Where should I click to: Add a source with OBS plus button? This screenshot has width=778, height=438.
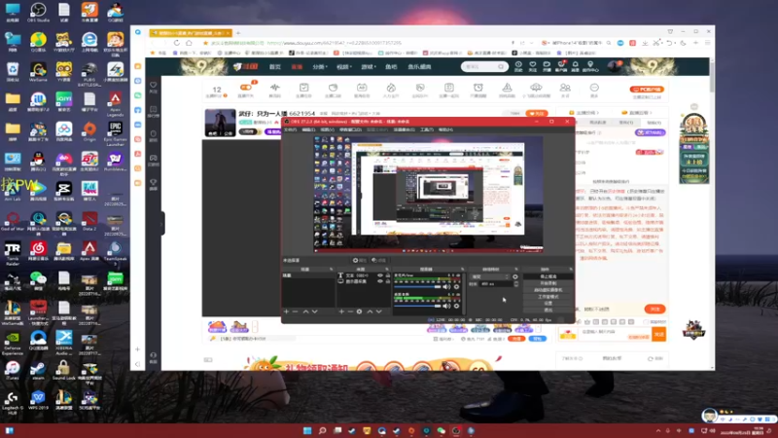341,311
